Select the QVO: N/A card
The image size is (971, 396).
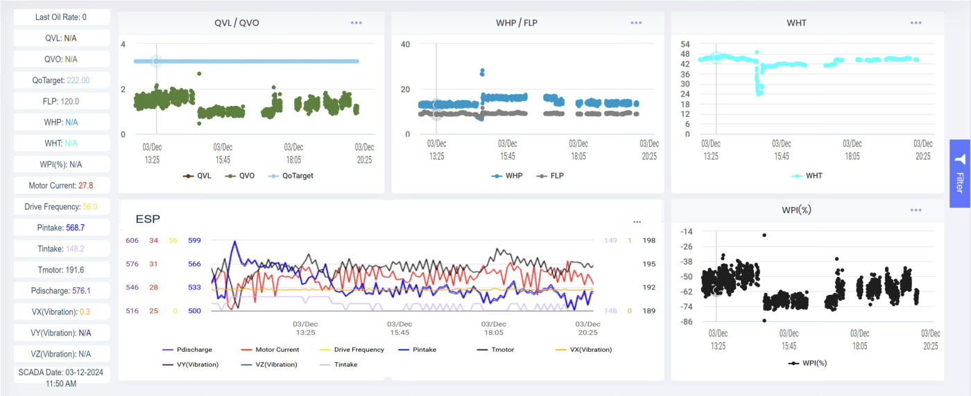click(62, 59)
